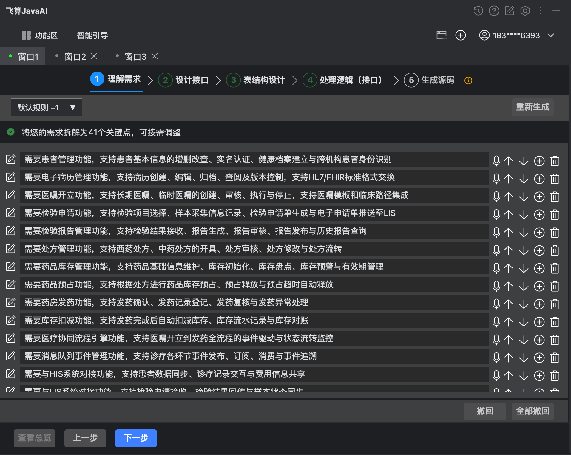This screenshot has height=455, width=571.
Task: Move down the 需要检验申请功能 row
Action: [x=524, y=215]
